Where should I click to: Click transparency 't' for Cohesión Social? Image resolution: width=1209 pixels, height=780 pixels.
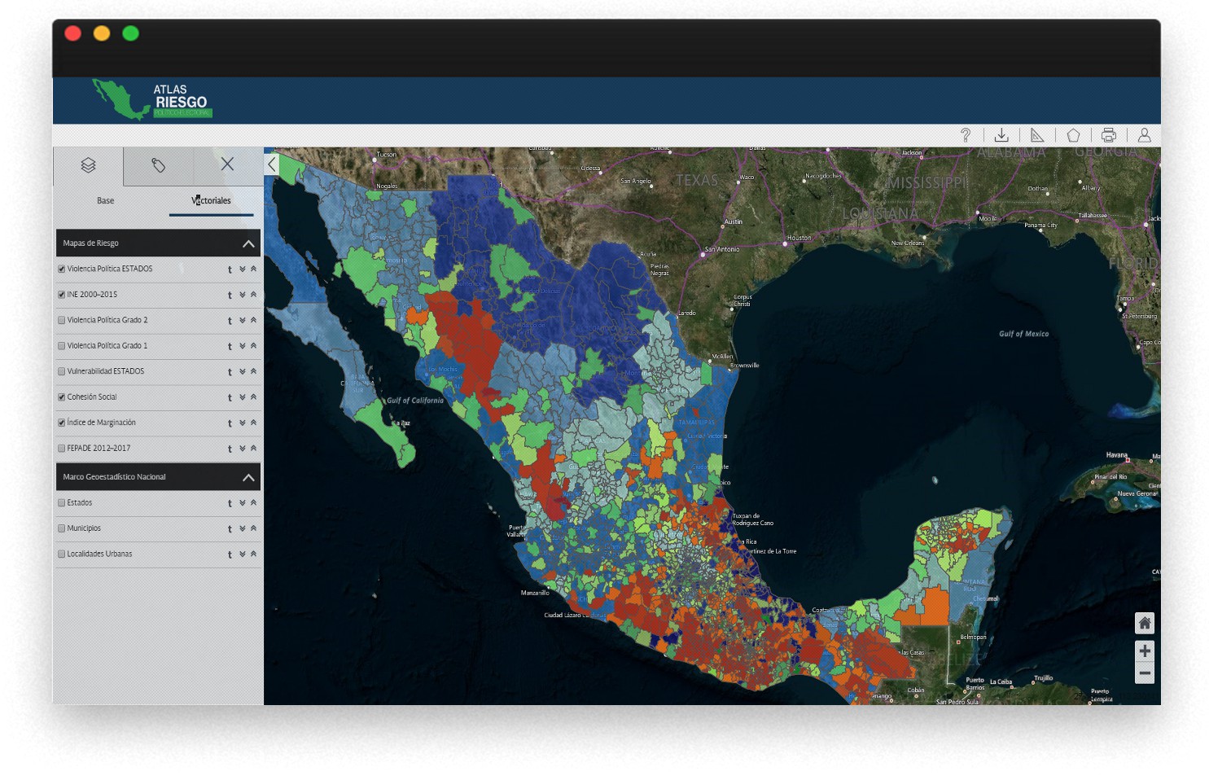(230, 398)
